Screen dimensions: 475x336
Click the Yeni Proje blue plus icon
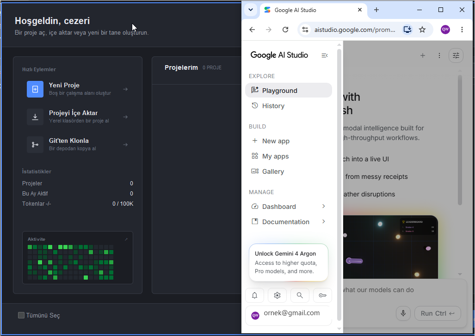coord(35,89)
